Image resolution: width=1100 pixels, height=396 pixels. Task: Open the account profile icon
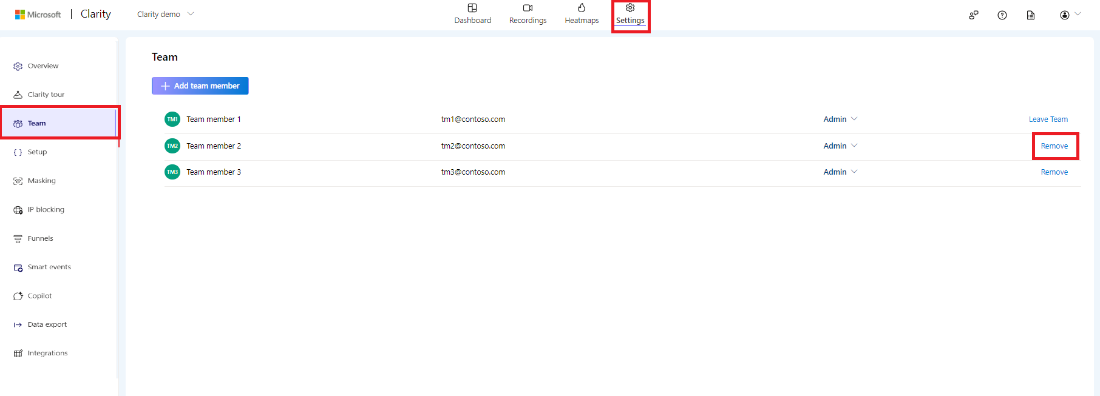click(x=1065, y=15)
